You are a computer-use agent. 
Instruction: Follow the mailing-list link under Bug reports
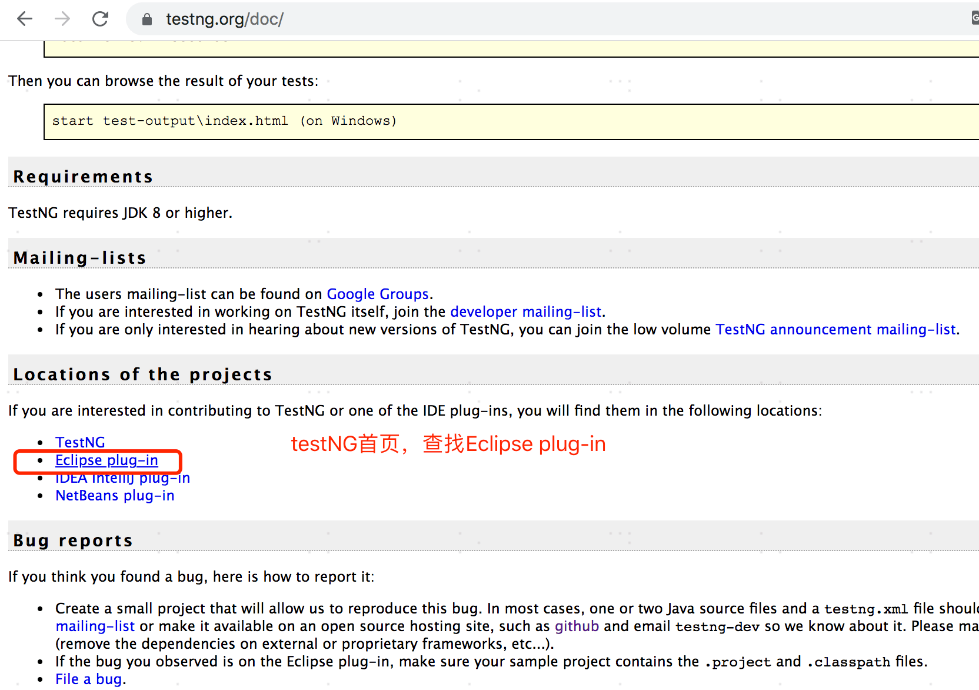click(x=95, y=626)
